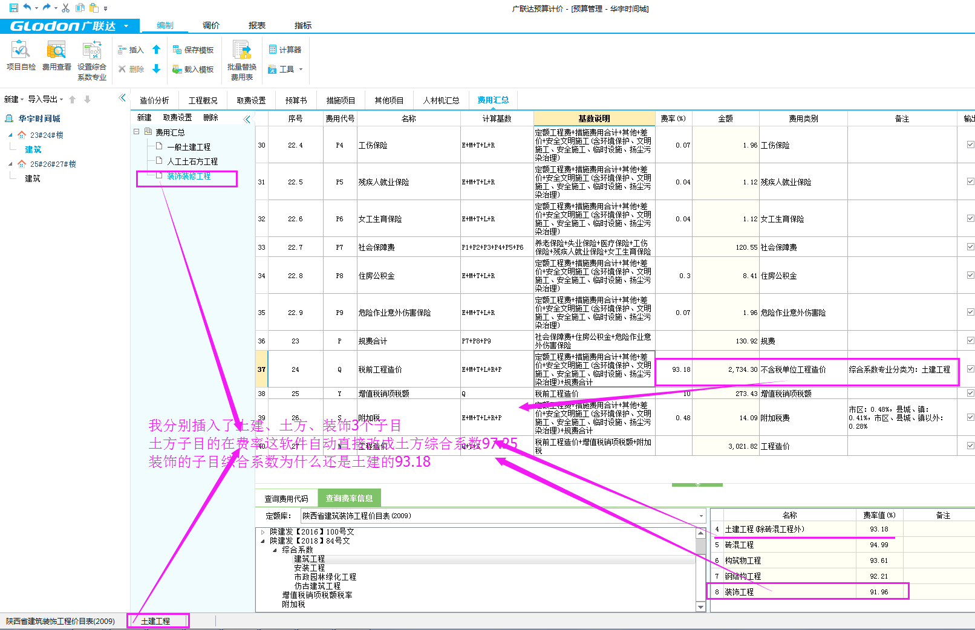Expand 陕建发【2016】100号文 node
Image resolution: width=975 pixels, height=630 pixels.
pos(262,532)
